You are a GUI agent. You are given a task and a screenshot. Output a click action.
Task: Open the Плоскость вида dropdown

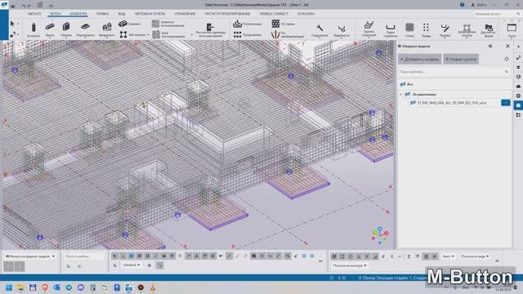coord(475,256)
